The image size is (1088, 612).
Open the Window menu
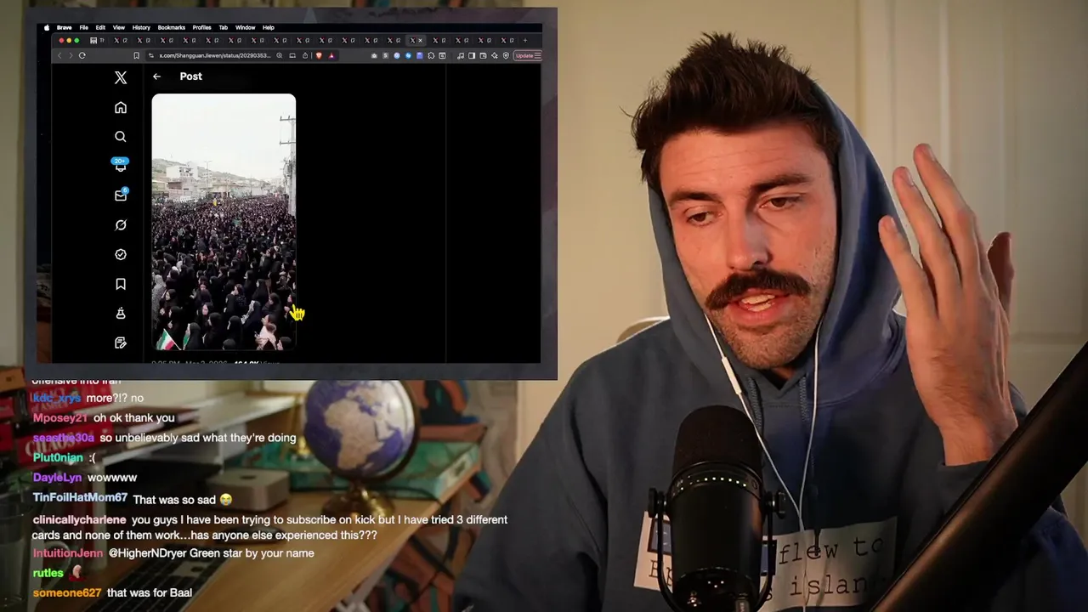(246, 27)
